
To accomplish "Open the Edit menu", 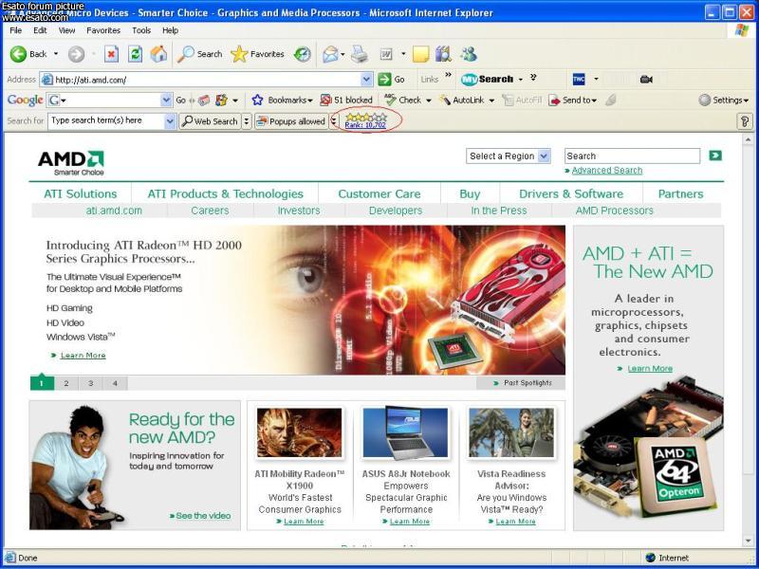I will pyautogui.click(x=40, y=30).
